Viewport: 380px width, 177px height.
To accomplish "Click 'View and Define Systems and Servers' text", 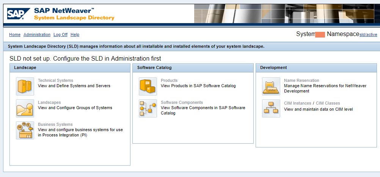I will (74, 86).
